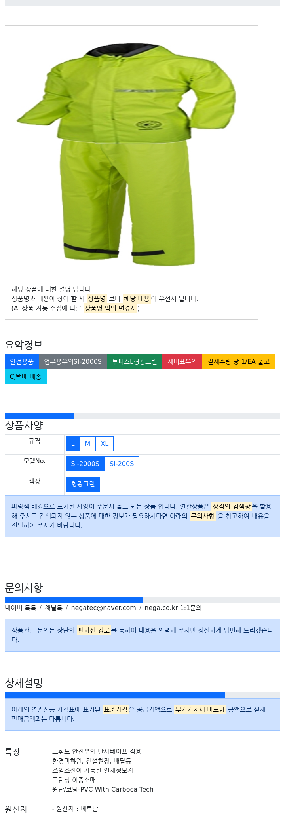Choose model SI-200S
Image resolution: width=285 pixels, height=817 pixels.
(122, 464)
